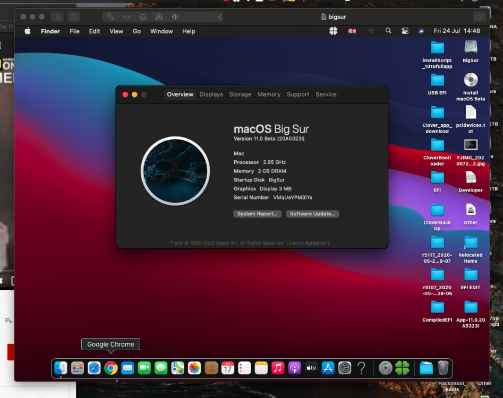503x398 pixels.
Task: Open Finder from the dock
Action: (61, 368)
